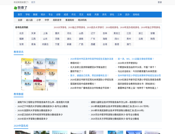Open the 学校 navigation item
The height and width of the screenshot is (134, 175).
click(27, 14)
